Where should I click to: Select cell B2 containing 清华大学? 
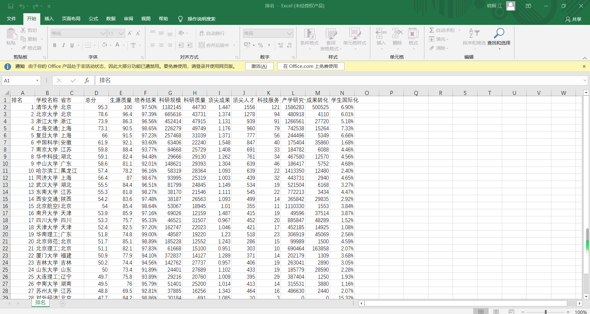click(47, 107)
